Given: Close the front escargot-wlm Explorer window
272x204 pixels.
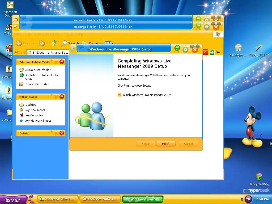Looking at the screenshot, I should (x=216, y=27).
